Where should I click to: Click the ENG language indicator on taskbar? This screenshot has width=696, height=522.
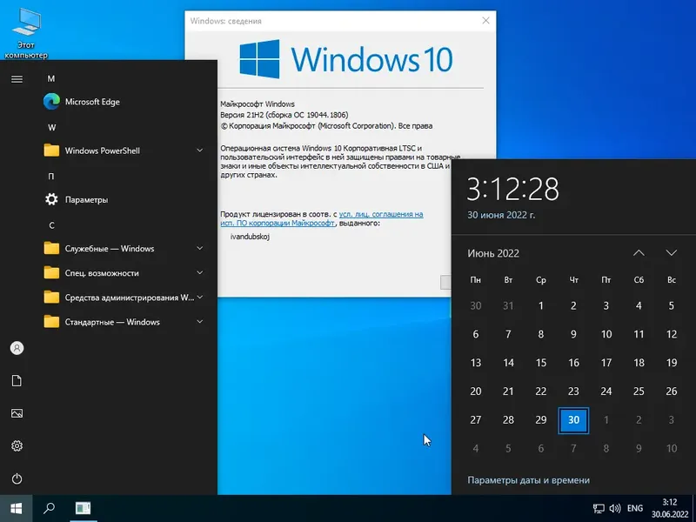(634, 507)
